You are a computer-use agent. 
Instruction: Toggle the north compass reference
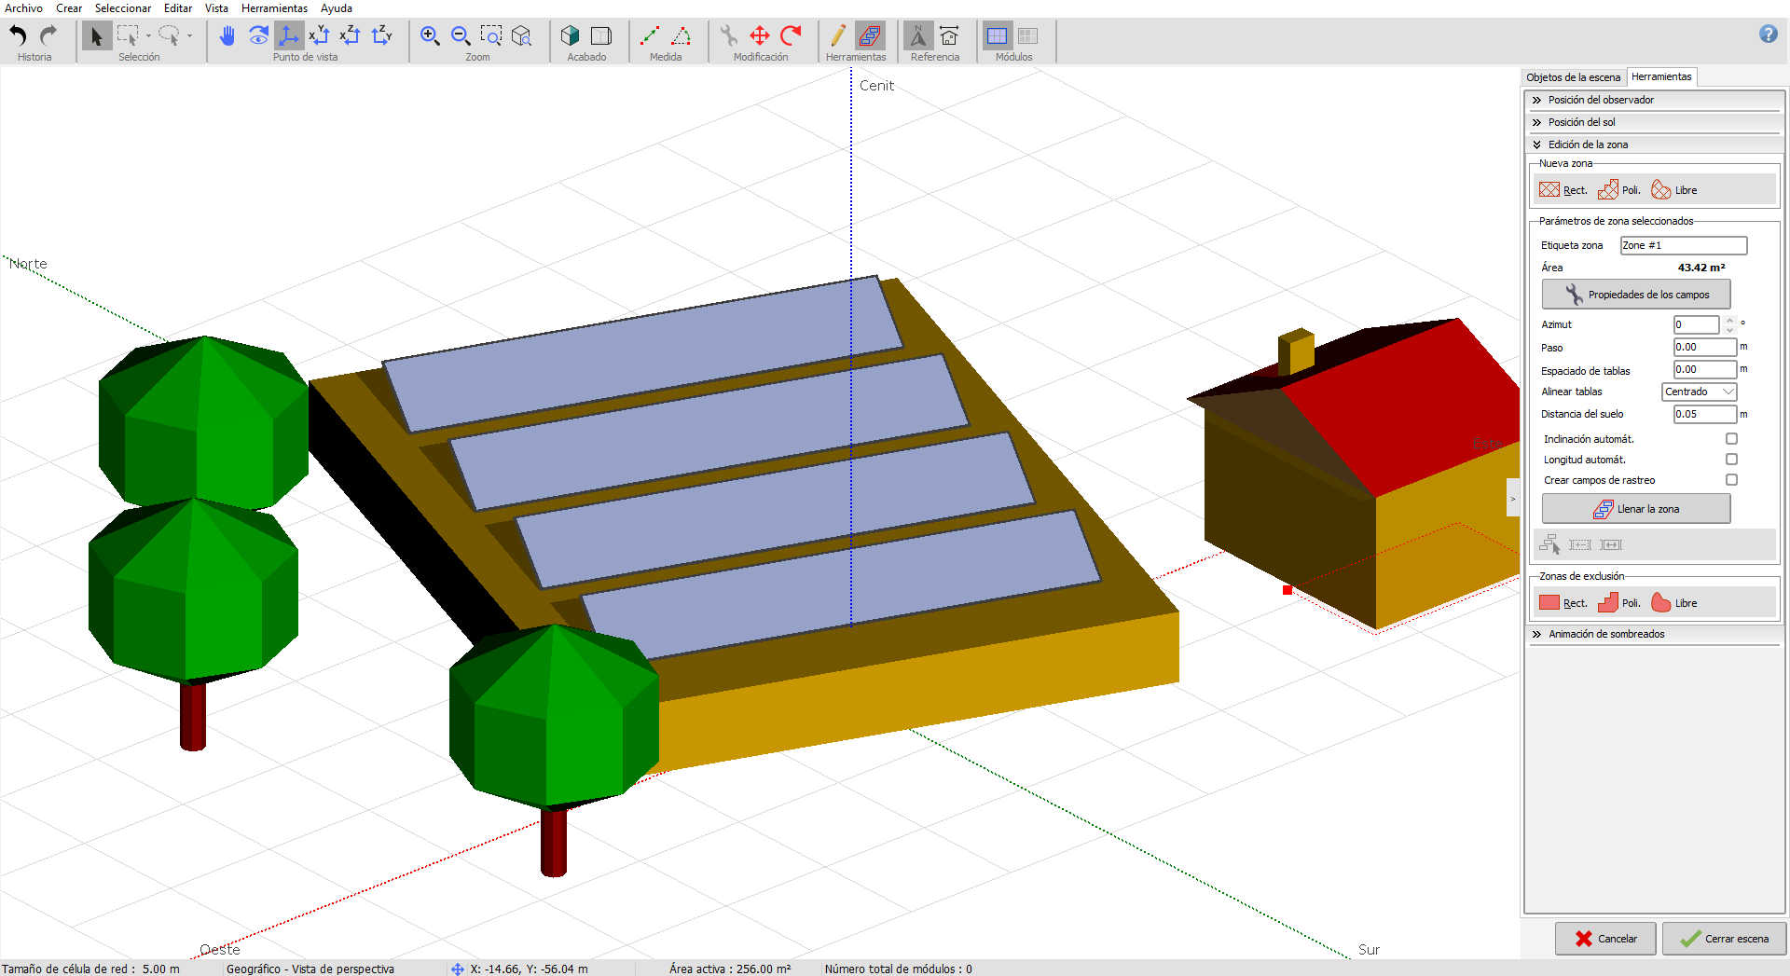pos(918,35)
